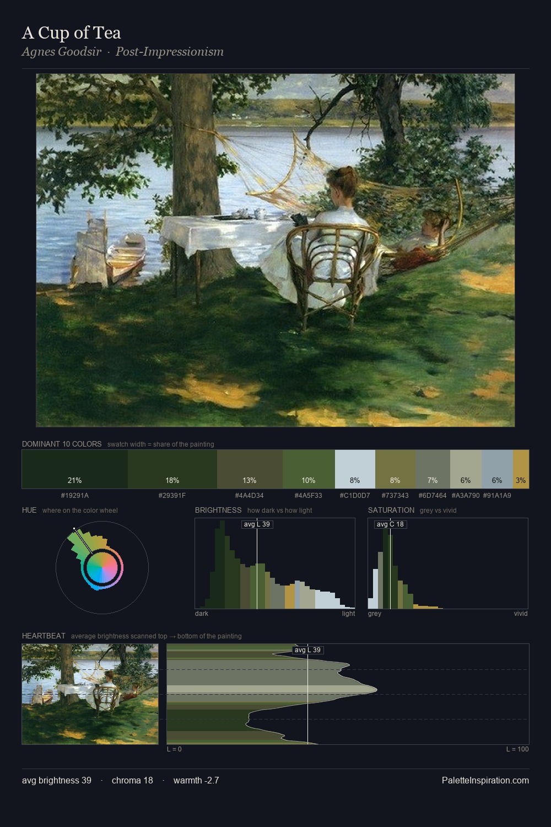This screenshot has height=827, width=551.
Task: Click the 'L = 0' axis label
Action: click(x=174, y=749)
